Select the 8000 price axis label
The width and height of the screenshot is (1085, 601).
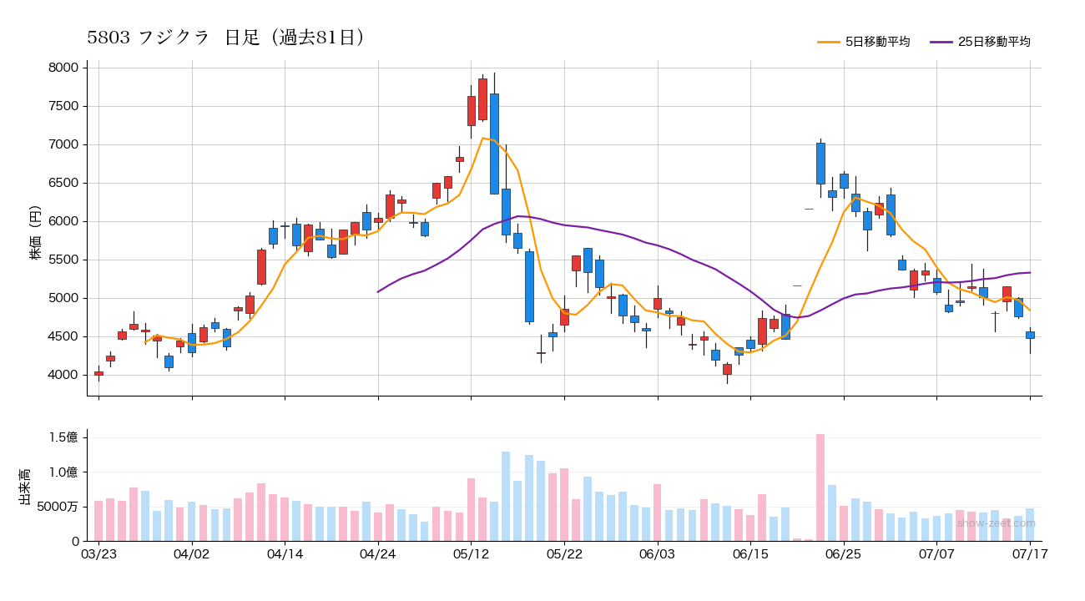click(63, 68)
